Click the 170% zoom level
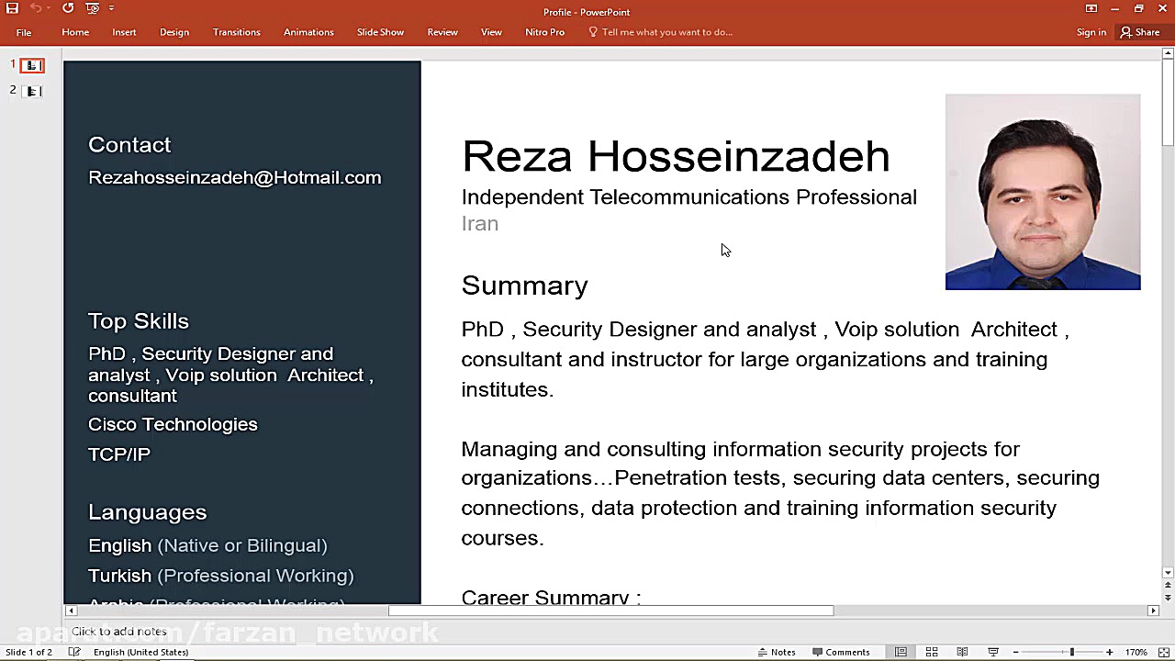Image resolution: width=1175 pixels, height=661 pixels. (1136, 652)
